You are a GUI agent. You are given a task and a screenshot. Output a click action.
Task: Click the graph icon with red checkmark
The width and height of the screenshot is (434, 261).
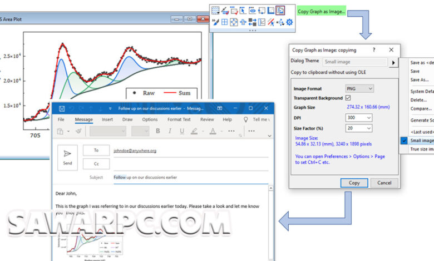point(234,11)
